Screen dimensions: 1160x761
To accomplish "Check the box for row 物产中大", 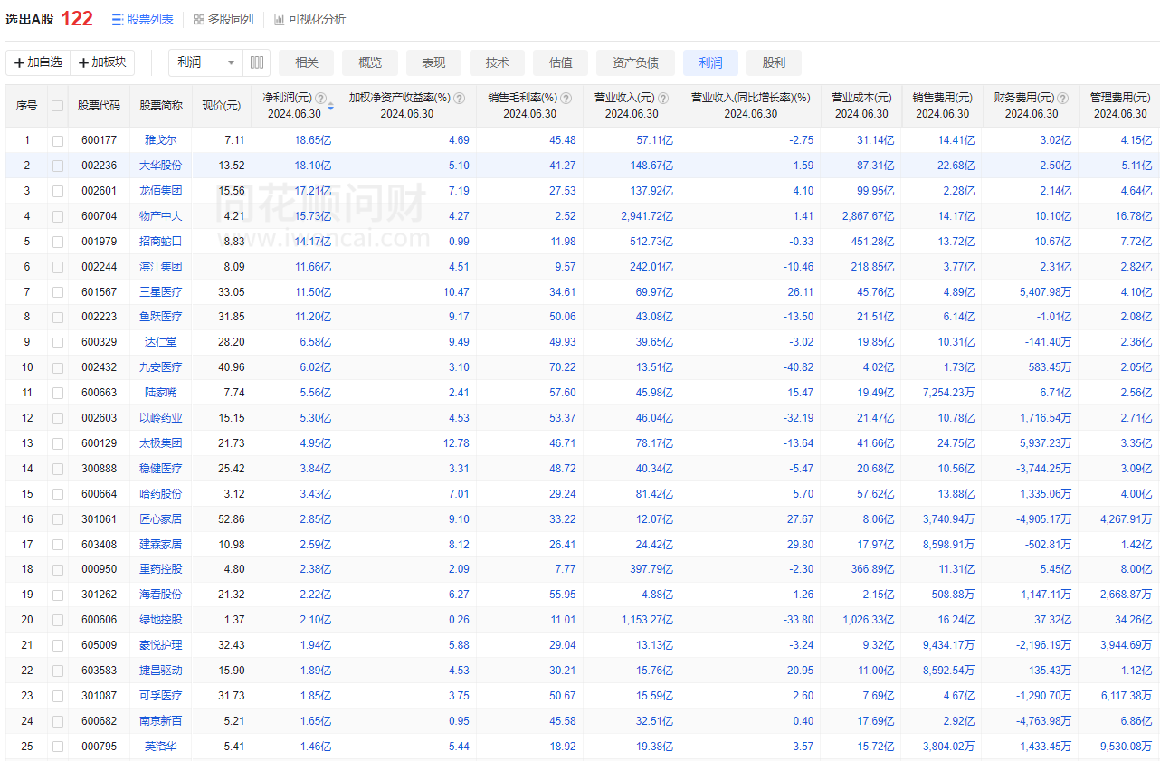I will coord(58,216).
